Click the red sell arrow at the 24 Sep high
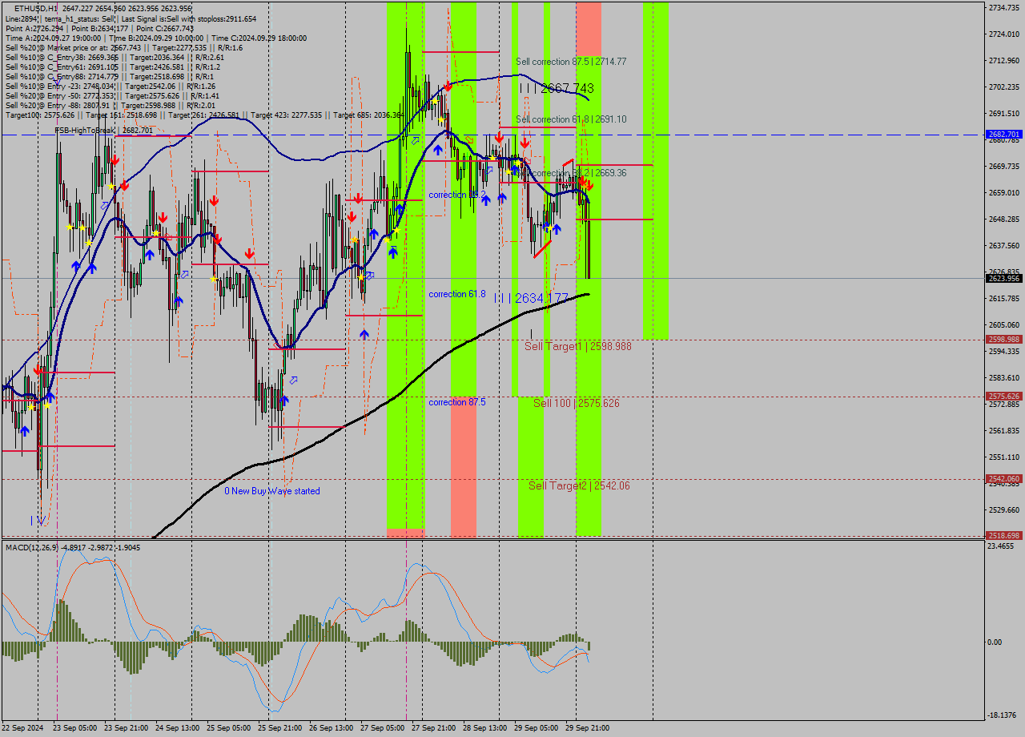Screen dimensions: 1025x737 163,216
